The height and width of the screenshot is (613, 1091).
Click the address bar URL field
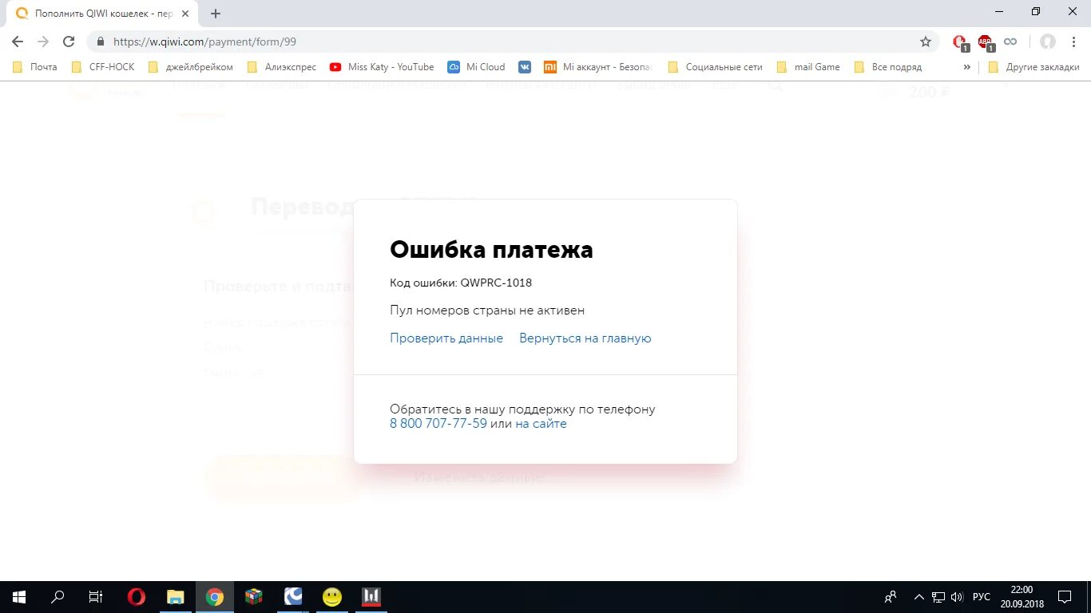[x=511, y=42]
